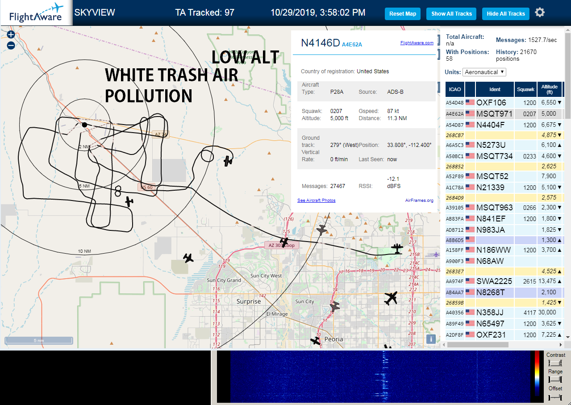Click the US flag in the N21339 row
This screenshot has width=571, height=405.
point(470,188)
